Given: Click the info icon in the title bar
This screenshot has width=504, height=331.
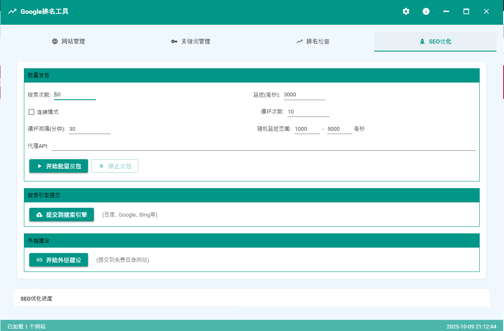Looking at the screenshot, I should [x=426, y=11].
